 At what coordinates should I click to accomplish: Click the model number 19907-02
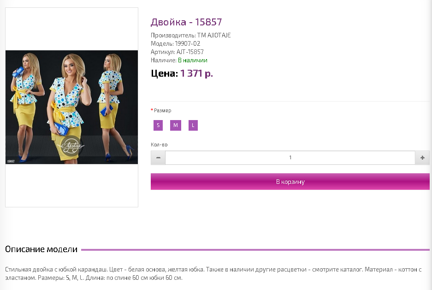tap(188, 44)
